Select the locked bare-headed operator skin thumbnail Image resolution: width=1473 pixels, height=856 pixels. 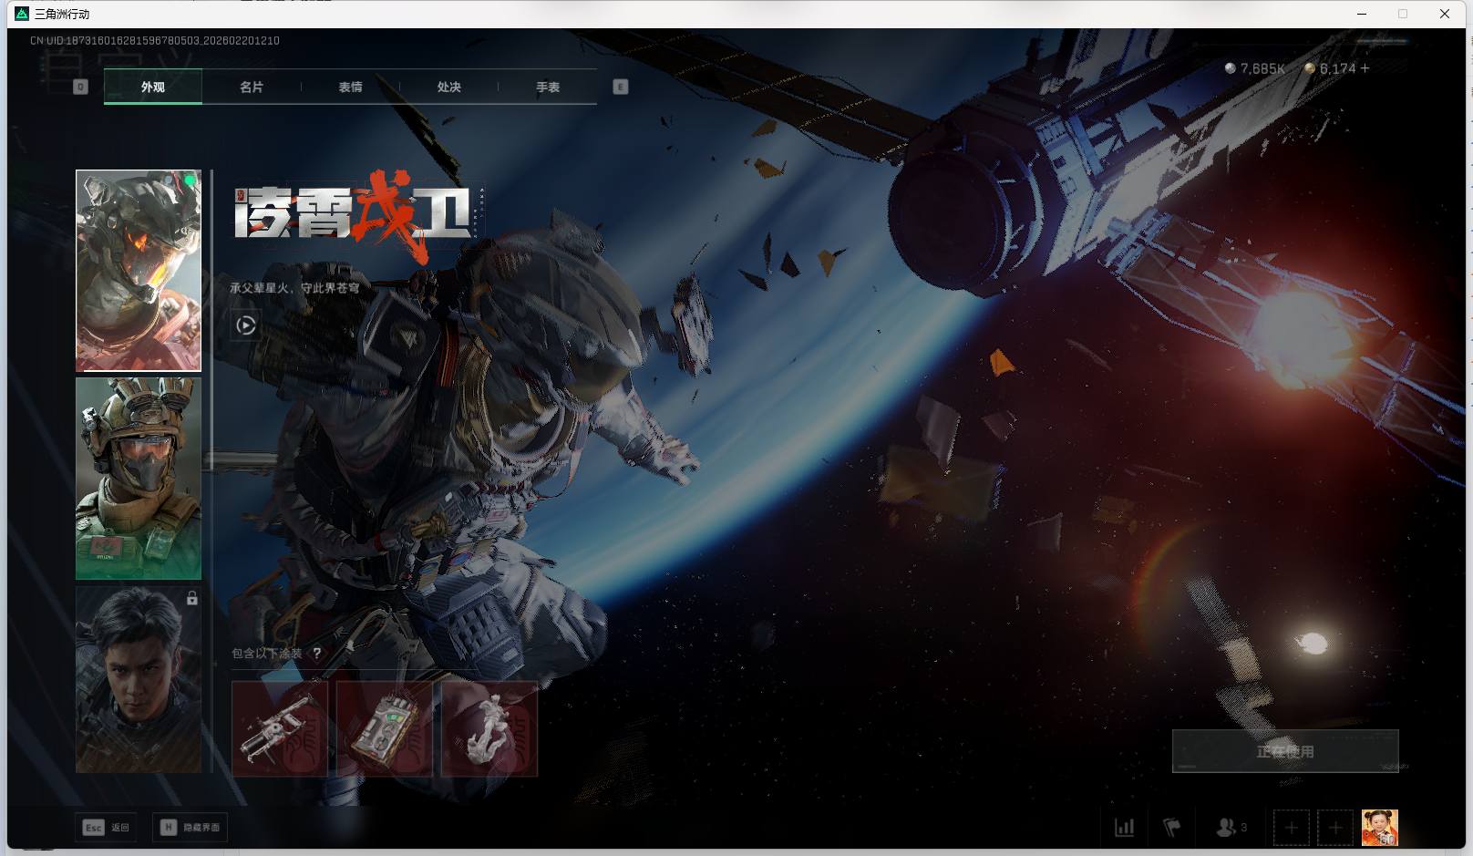pyautogui.click(x=139, y=679)
